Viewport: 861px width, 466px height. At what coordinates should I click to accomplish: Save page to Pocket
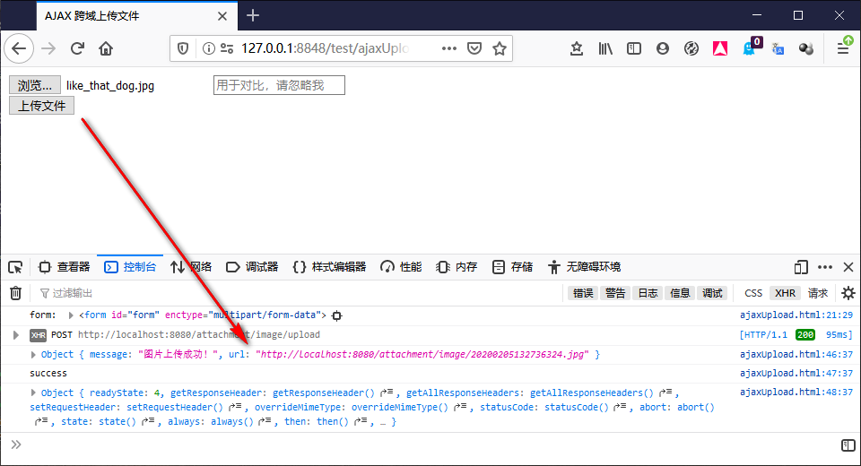point(474,48)
